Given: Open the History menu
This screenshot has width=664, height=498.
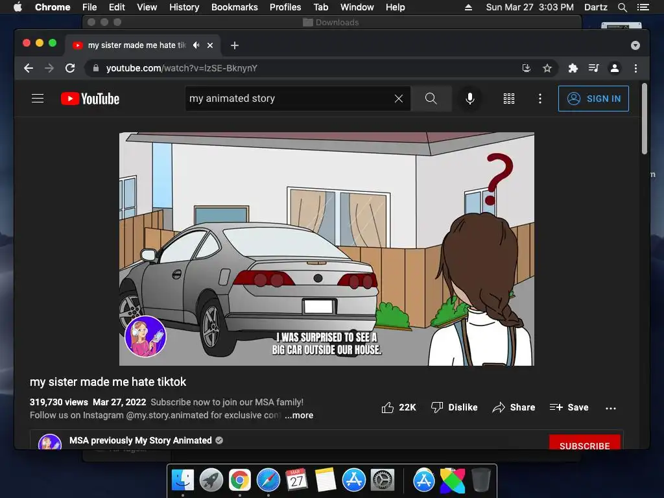Looking at the screenshot, I should (x=184, y=7).
